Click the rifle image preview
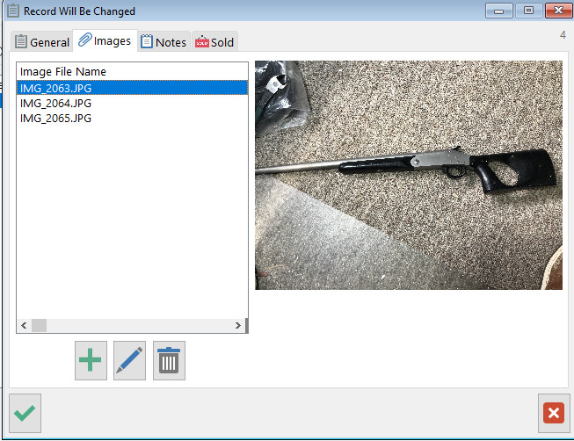574x441 pixels. 409,175
